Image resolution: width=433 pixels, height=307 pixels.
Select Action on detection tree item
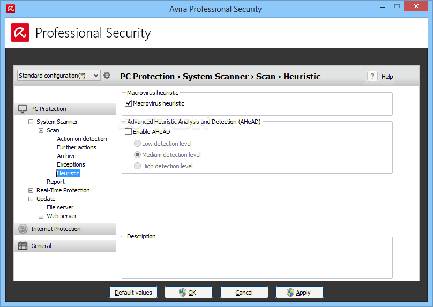click(82, 139)
